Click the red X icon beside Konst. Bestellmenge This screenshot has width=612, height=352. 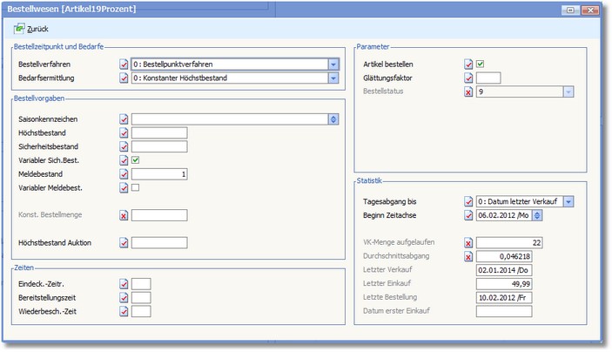(x=123, y=215)
